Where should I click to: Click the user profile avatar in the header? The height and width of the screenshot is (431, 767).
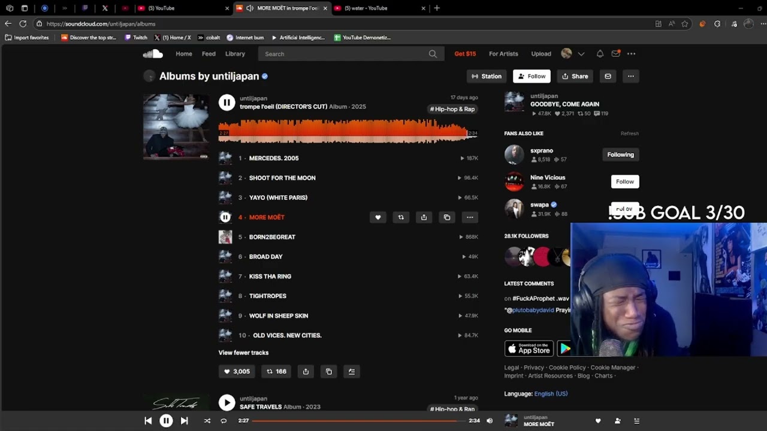pyautogui.click(x=566, y=54)
